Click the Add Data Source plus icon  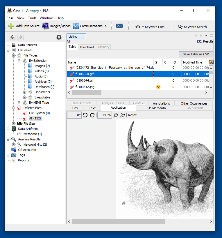(x=11, y=26)
